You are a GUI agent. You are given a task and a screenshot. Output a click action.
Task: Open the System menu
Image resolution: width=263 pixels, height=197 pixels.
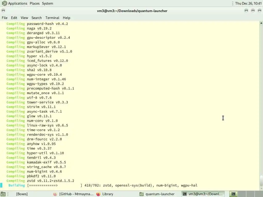coord(48,3)
